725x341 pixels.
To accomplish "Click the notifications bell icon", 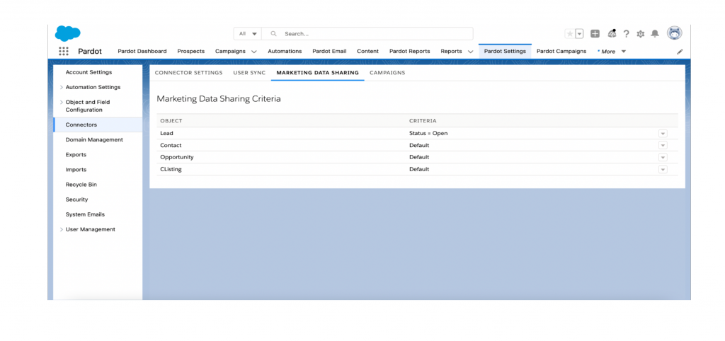I will 655,34.
